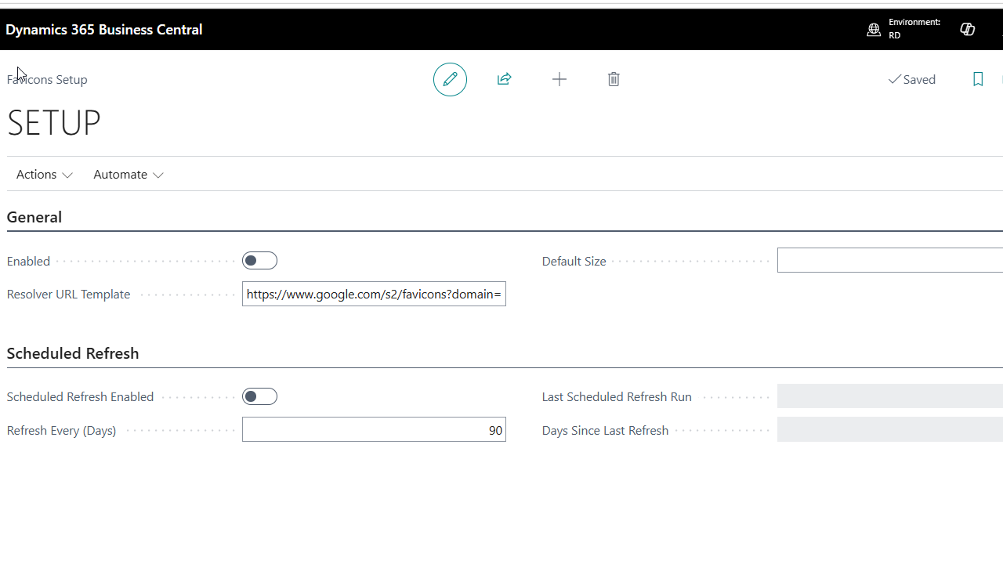Screen dimensions: 1003x564
Task: Toggle the Enabled switch
Action: tap(259, 261)
